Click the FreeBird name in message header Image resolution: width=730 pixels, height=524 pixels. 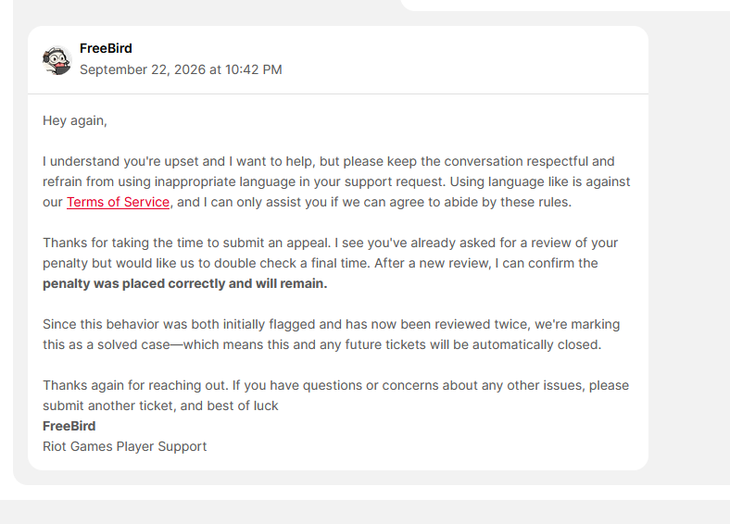[106, 48]
